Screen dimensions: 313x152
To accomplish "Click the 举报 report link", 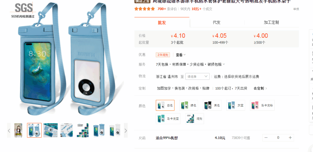I will point(296,9).
